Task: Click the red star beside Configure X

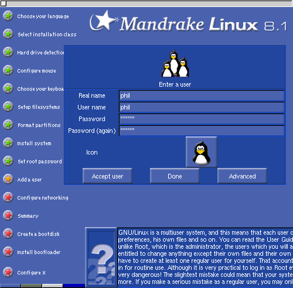Action: (x=8, y=272)
